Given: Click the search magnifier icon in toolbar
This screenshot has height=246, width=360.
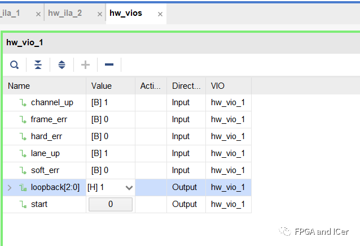Looking at the screenshot, I should coord(14,65).
